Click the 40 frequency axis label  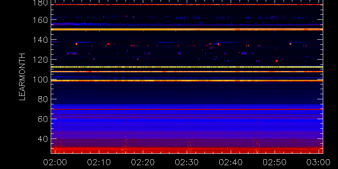pos(43,139)
